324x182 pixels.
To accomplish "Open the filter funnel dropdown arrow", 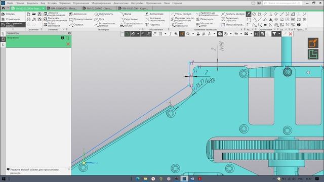I will pos(279,34).
